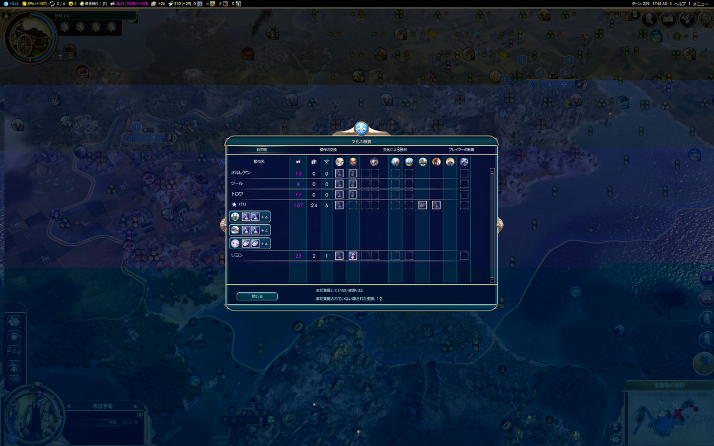Click the 閉じる (Close) button
This screenshot has height=446, width=714.
click(257, 297)
